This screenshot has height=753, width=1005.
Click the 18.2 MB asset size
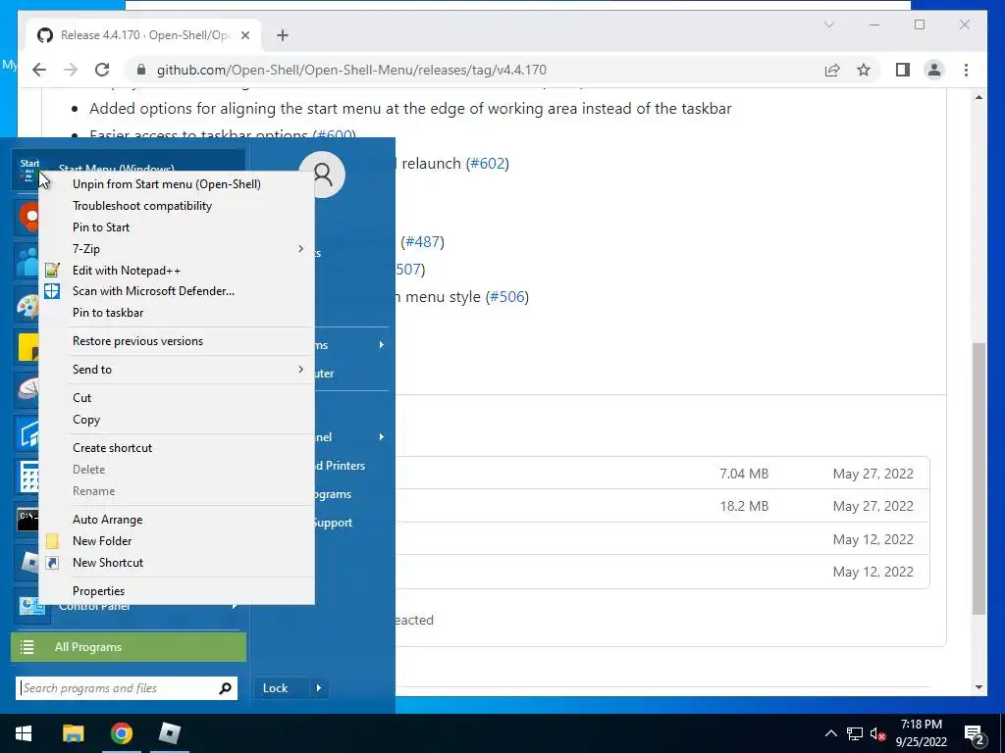coord(744,507)
